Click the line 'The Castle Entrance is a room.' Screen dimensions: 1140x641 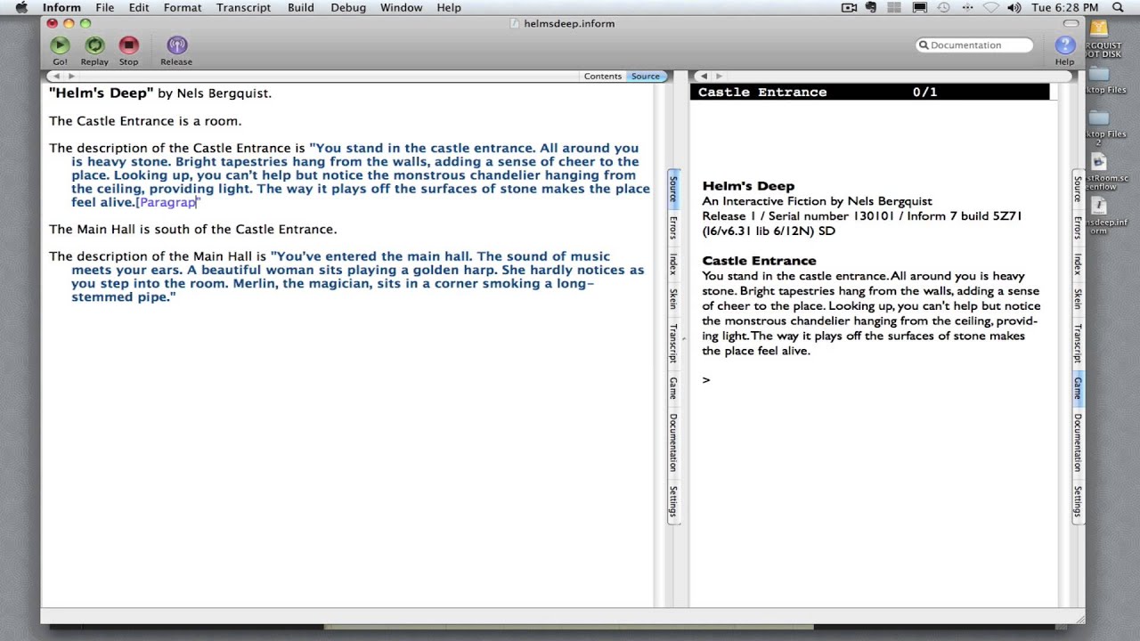click(145, 121)
